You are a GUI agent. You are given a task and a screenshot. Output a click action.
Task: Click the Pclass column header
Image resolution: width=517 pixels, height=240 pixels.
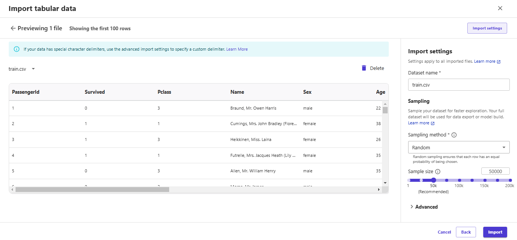tap(164, 92)
